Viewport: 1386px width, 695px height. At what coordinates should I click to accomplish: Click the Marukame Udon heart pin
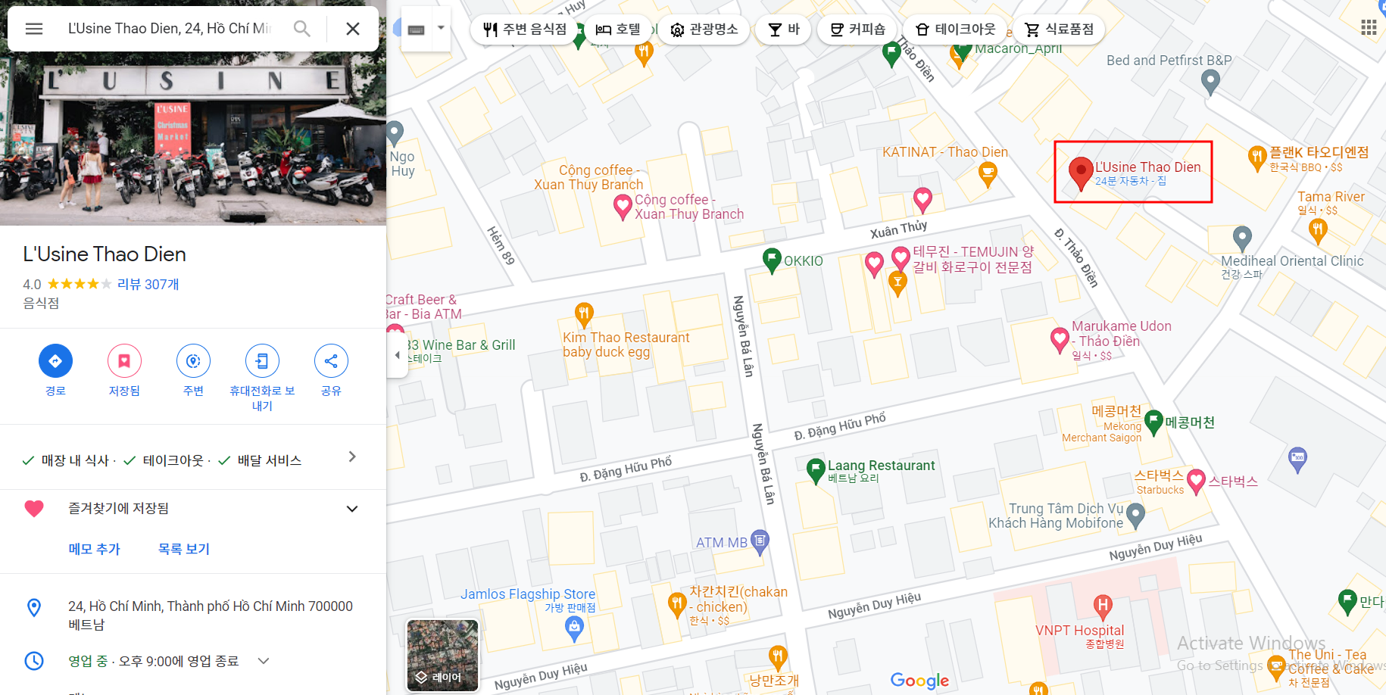pos(1060,340)
